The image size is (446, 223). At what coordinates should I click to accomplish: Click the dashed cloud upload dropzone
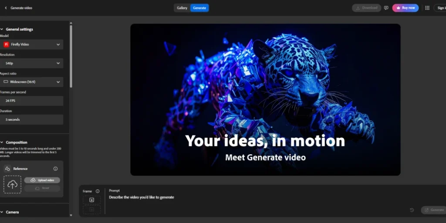12,184
